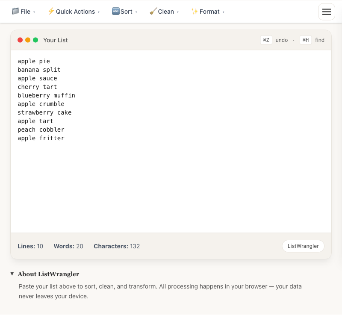Expand the File dropdown chevron
This screenshot has width=342, height=315.
point(34,12)
